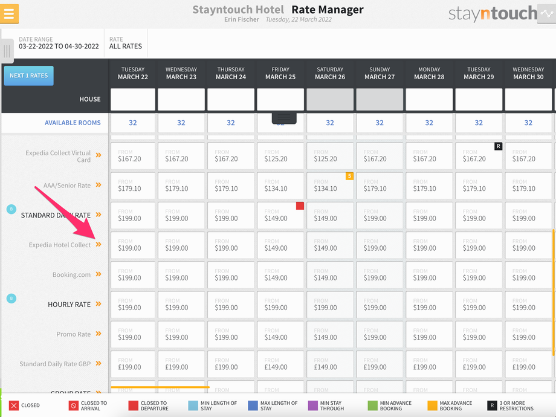Open Hourly Rate $199.00 on March 25
This screenshot has height=417, width=556.
point(280,305)
